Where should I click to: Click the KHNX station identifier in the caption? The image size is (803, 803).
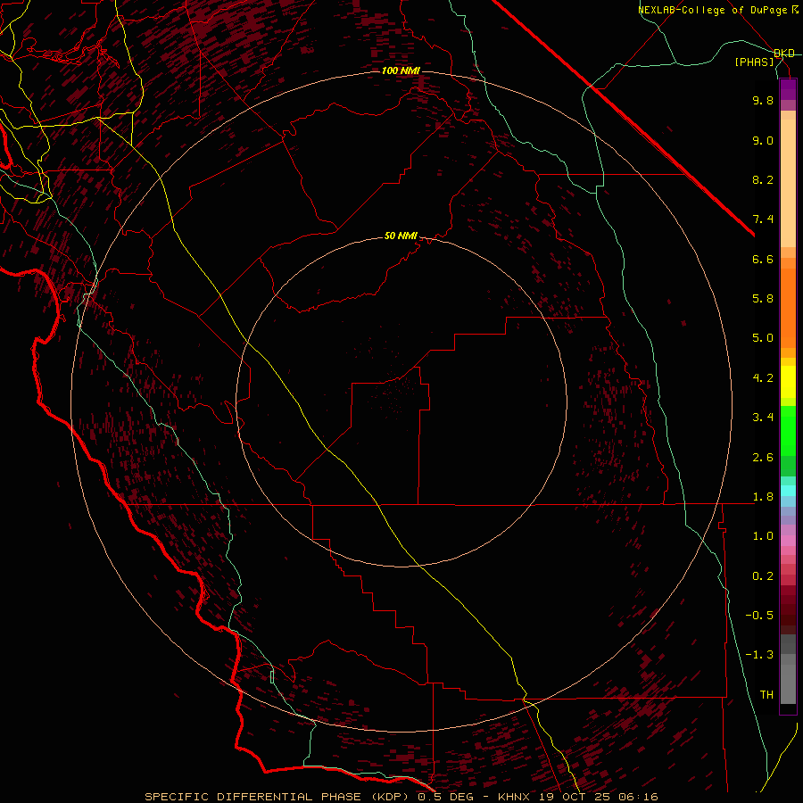coord(514,797)
